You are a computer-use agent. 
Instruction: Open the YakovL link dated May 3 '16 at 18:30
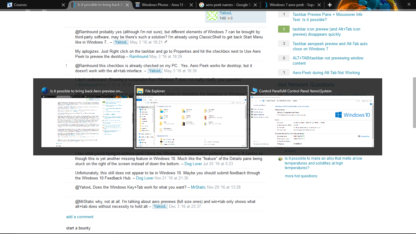pos(155,71)
